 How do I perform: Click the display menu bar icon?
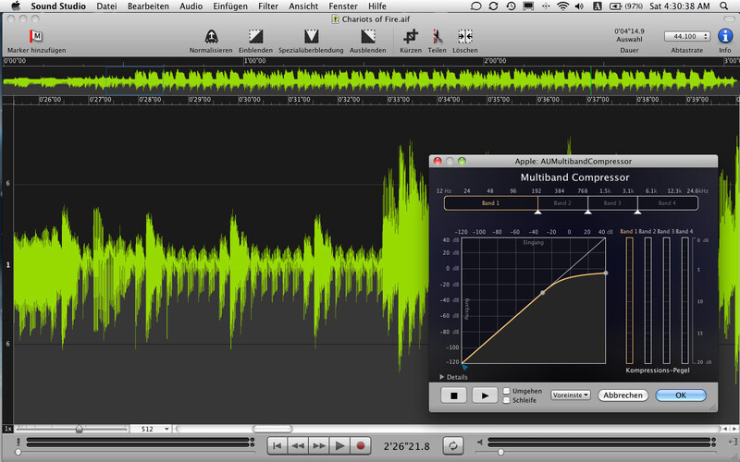click(528, 6)
